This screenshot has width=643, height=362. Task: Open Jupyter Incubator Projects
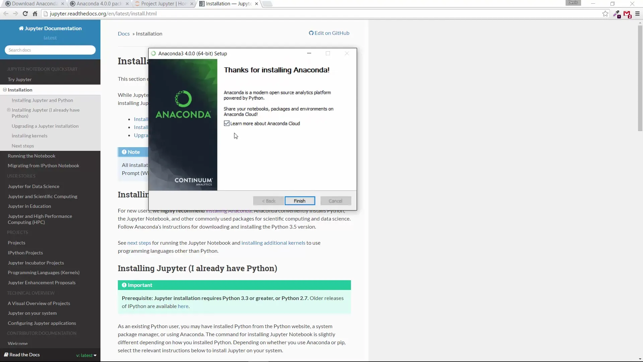(36, 263)
